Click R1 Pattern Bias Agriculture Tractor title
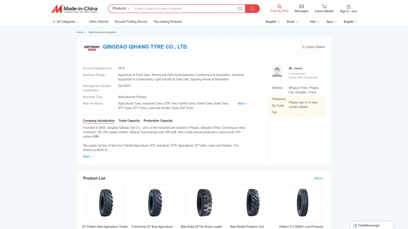This screenshot has height=229, width=408. pyautogui.click(x=106, y=226)
